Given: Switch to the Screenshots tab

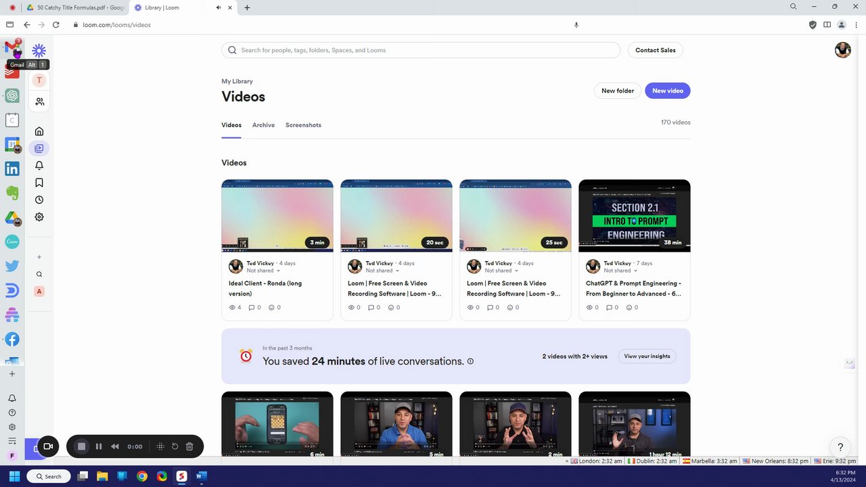Looking at the screenshot, I should [303, 125].
